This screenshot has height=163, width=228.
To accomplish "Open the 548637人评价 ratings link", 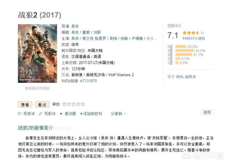I will tap(194, 38).
